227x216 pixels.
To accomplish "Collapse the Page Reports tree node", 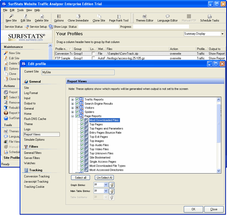I will [73, 116].
